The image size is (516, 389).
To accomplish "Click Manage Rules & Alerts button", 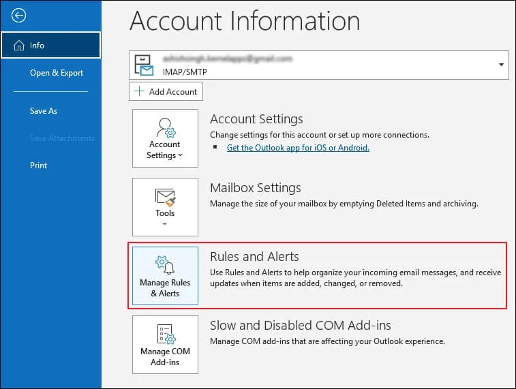I will (165, 275).
